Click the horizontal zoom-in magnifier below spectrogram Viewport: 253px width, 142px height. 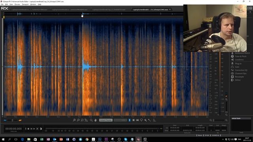tap(226, 120)
